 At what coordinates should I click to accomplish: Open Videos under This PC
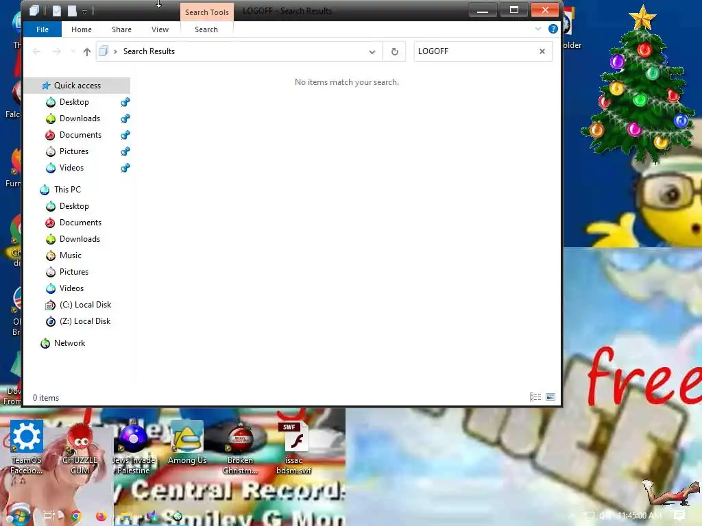point(71,288)
